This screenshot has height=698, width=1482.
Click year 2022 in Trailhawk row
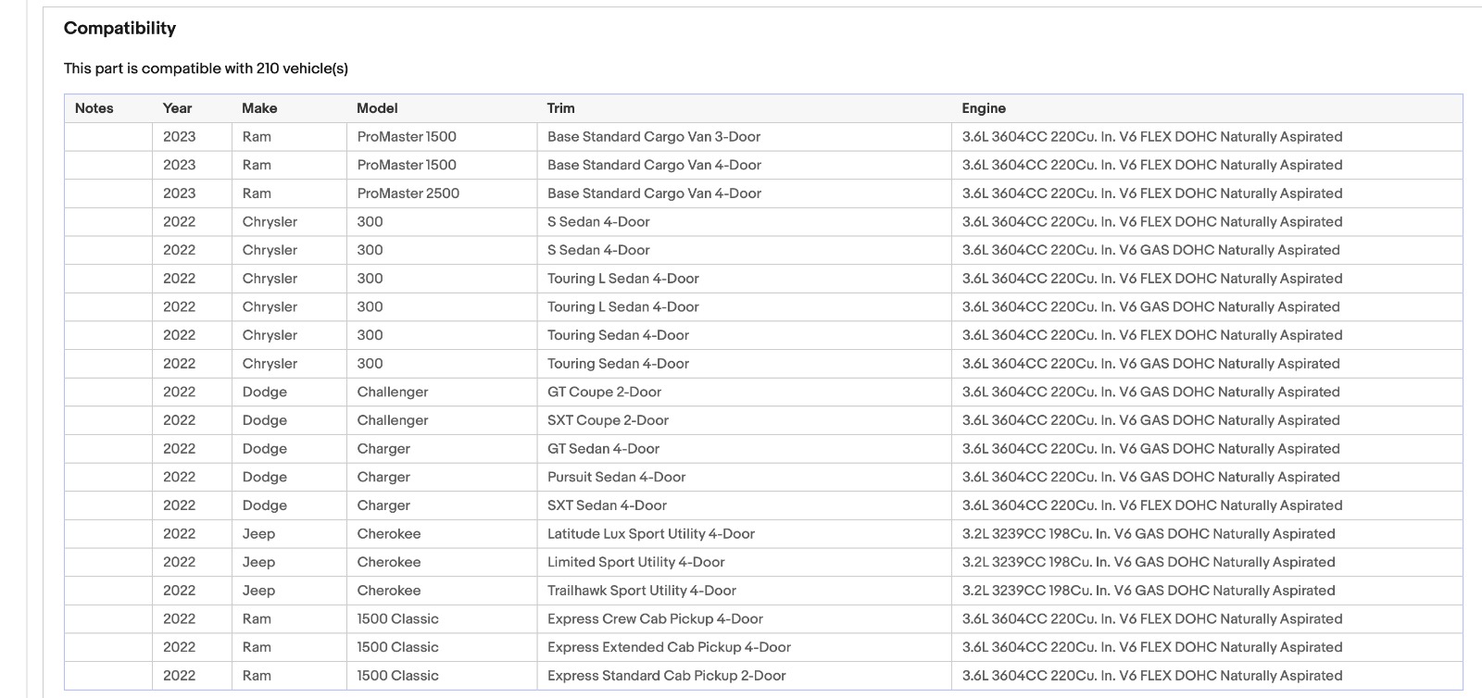[x=192, y=591]
